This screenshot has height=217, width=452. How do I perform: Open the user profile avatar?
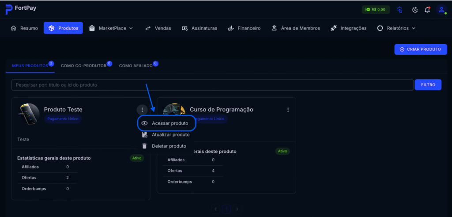[441, 10]
